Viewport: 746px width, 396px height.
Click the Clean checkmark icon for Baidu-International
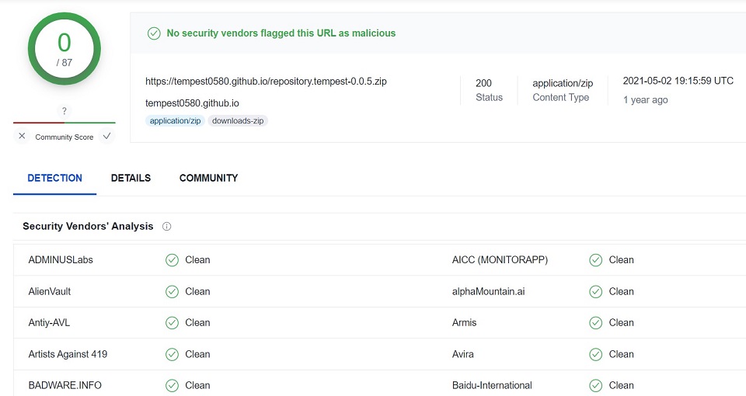596,385
